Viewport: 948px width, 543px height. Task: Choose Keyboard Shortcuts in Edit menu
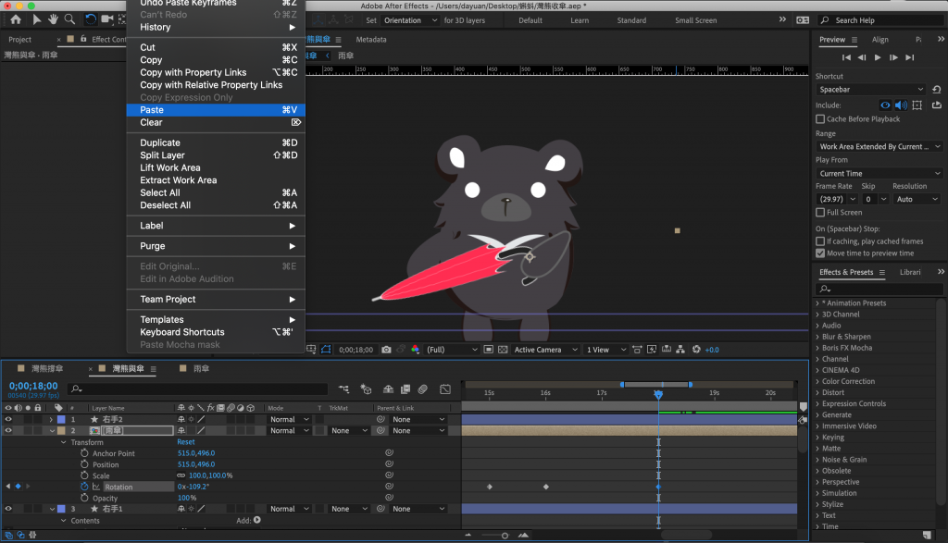tap(216, 332)
